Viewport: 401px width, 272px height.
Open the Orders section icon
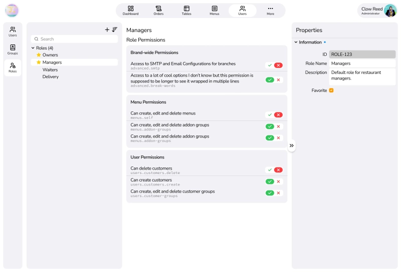[158, 8]
